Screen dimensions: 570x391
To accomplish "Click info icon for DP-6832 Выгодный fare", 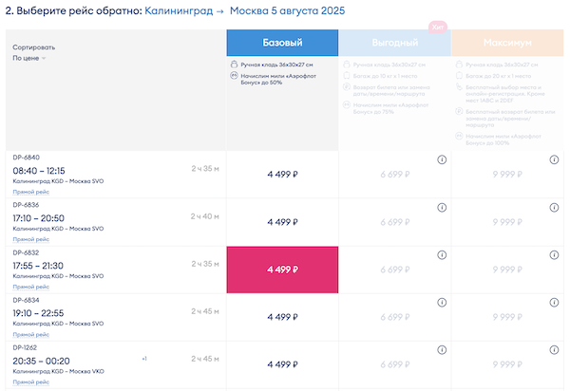I will [442, 255].
